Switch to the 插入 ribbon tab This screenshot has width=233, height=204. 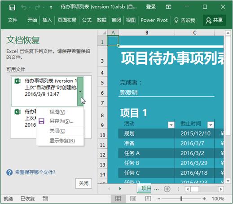[47, 20]
